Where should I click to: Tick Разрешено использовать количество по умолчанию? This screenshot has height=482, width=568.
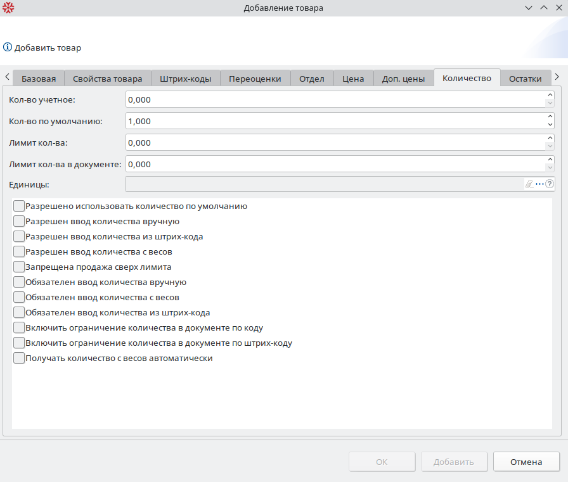tap(19, 206)
